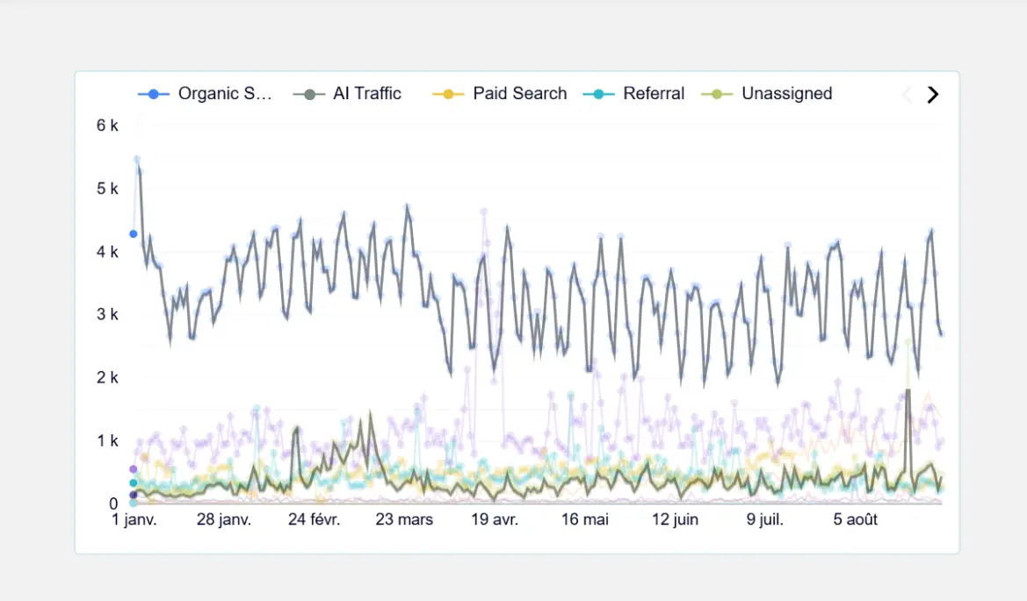Screen dimensions: 1027x601
Task: Select the teal data point at the chart start
Action: tap(132, 483)
